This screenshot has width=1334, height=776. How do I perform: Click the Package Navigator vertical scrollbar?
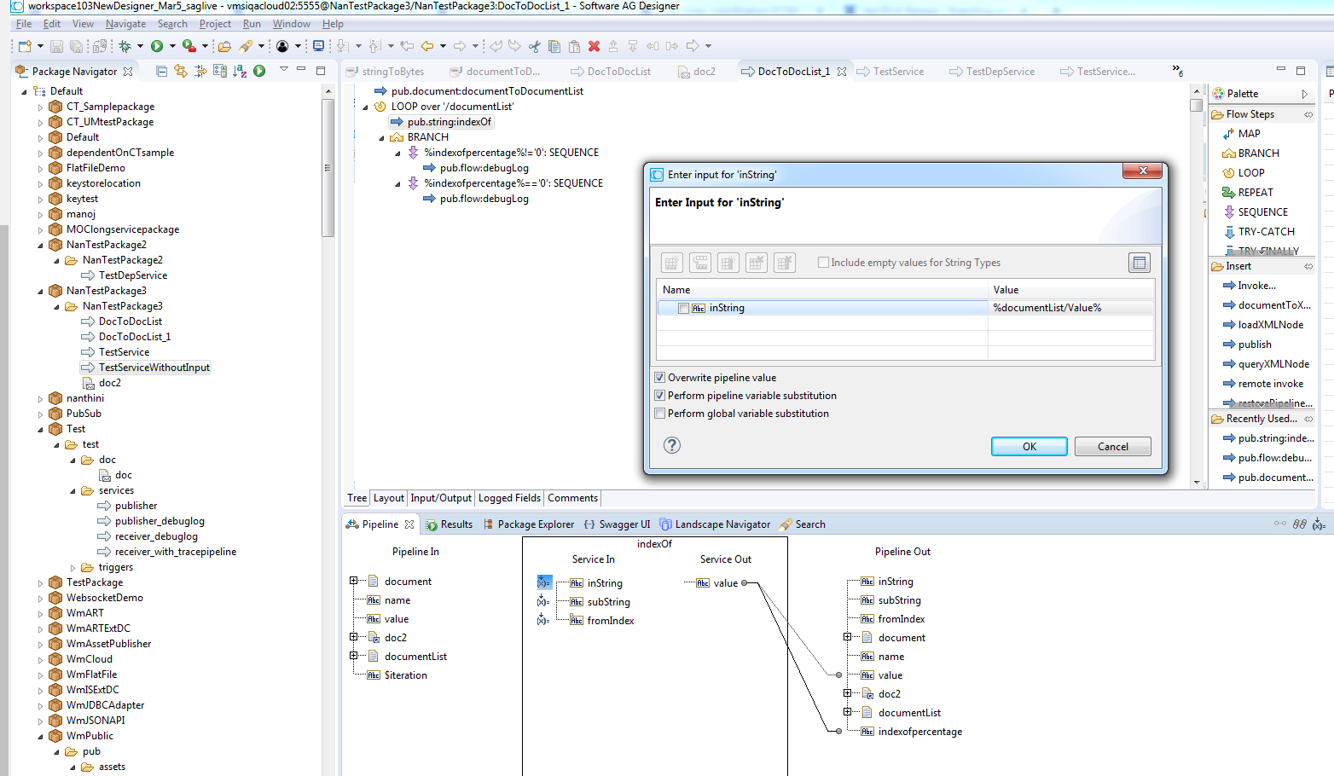point(328,167)
